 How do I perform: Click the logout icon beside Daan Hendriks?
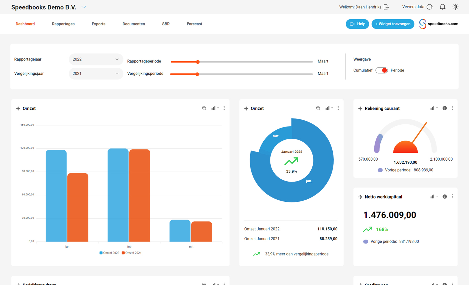[386, 7]
